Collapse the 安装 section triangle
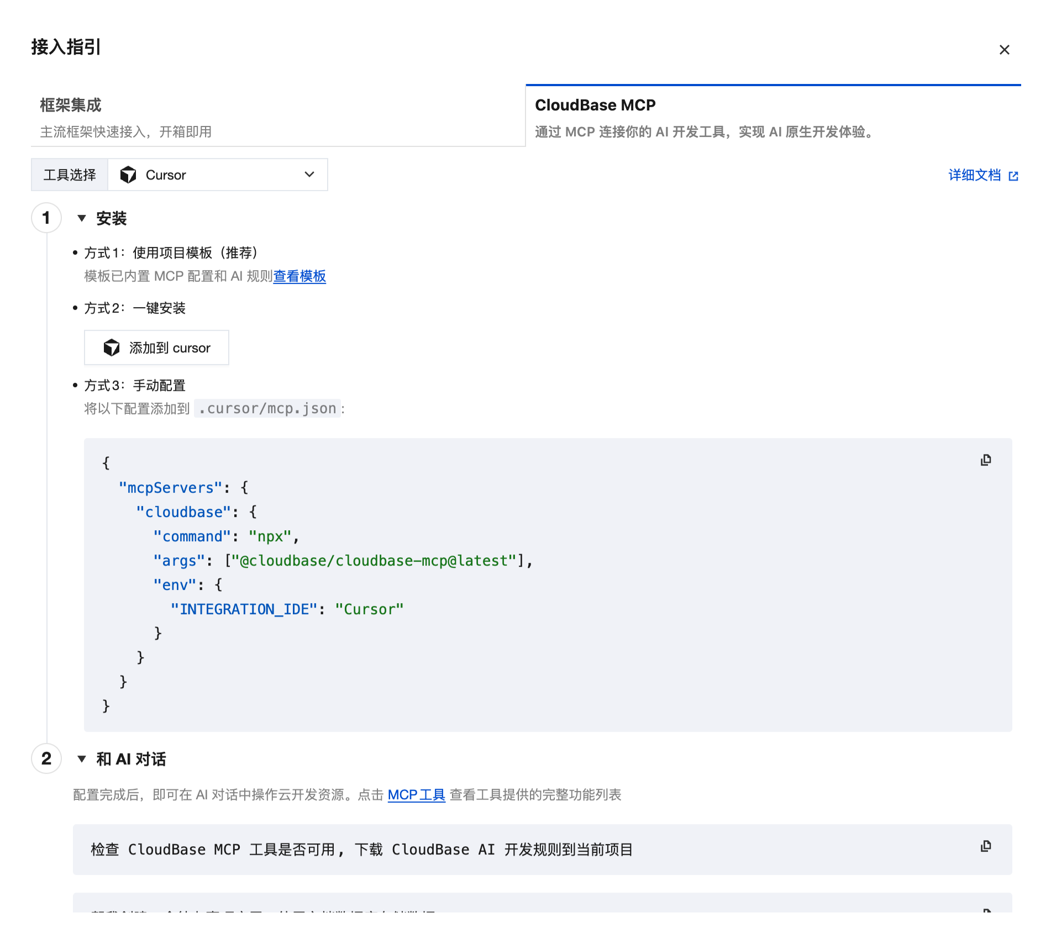The height and width of the screenshot is (939, 1051). pyautogui.click(x=82, y=218)
